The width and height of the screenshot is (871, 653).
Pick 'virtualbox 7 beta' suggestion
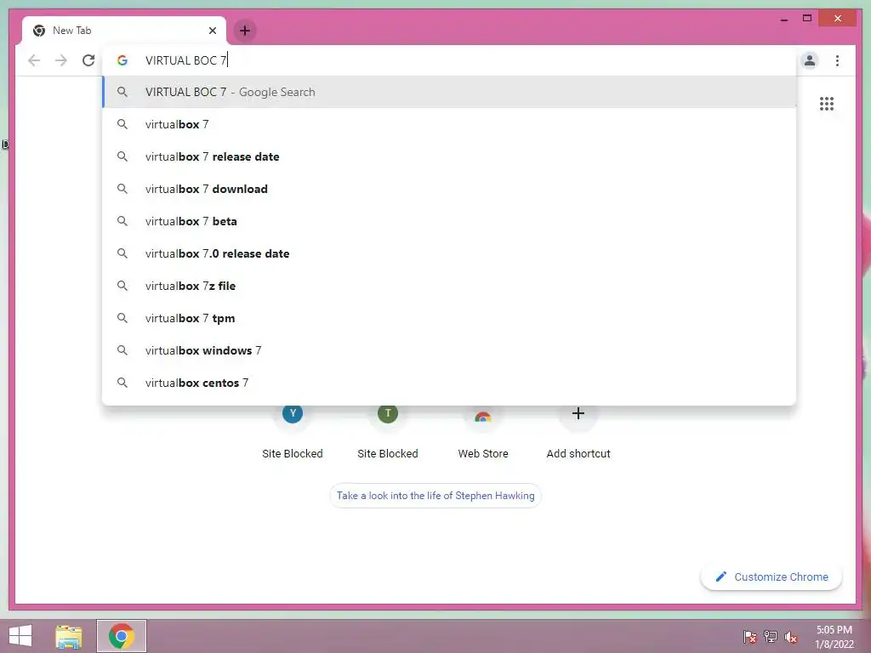pyautogui.click(x=449, y=221)
